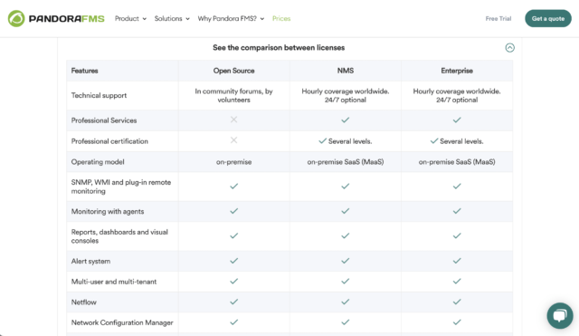Click Enterprise checkmark for Alert system
Image resolution: width=579 pixels, height=336 pixels.
pos(457,261)
